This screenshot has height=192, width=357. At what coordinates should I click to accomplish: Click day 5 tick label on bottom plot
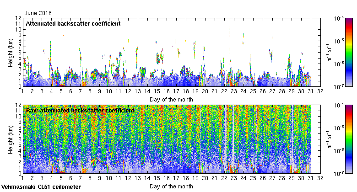pos(61,178)
